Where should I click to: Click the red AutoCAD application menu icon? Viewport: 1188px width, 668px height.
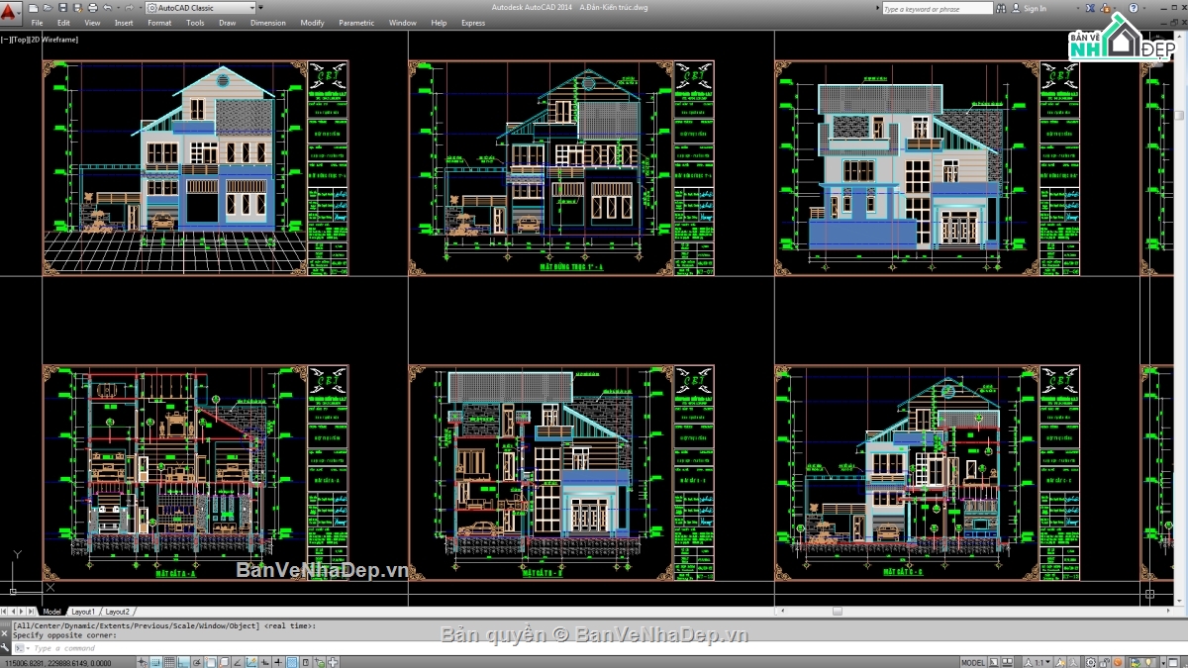[x=10, y=10]
